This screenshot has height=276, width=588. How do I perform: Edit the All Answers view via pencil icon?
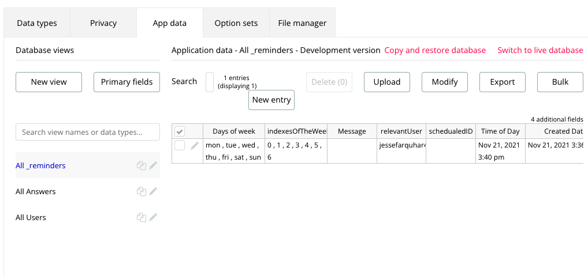pos(153,191)
